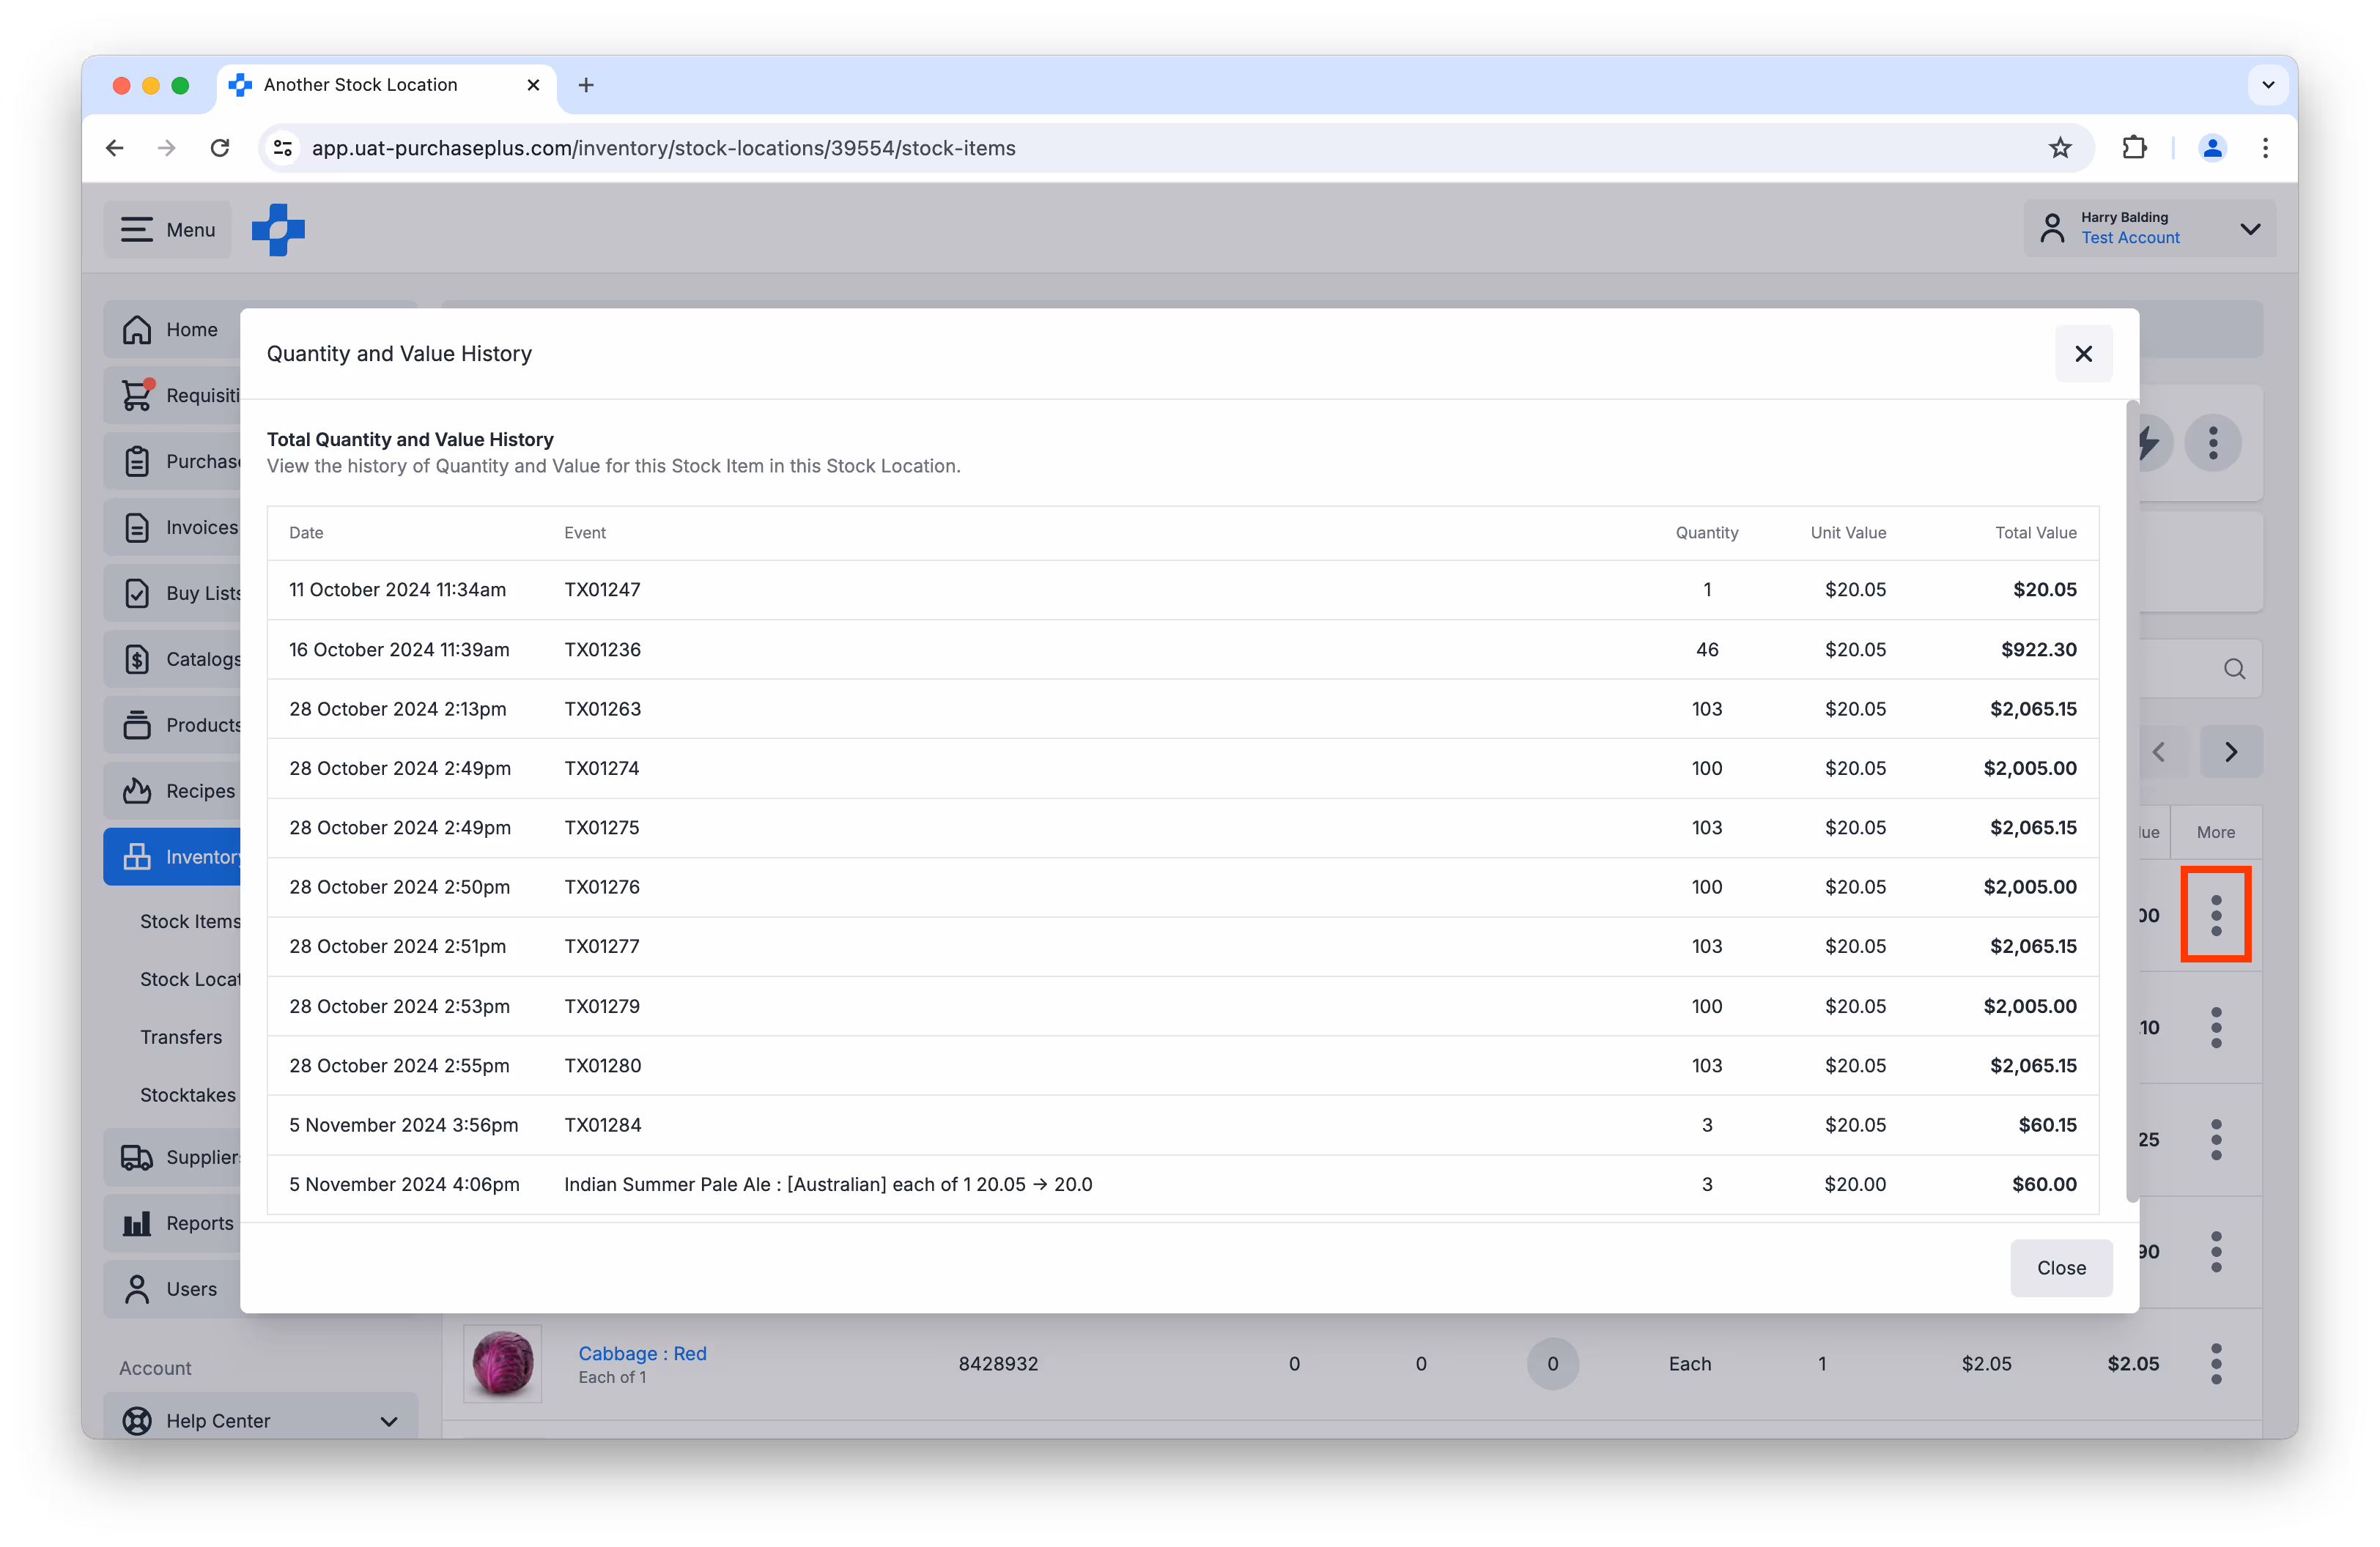Click the PurchasePlus blue cross logo

[x=278, y=230]
